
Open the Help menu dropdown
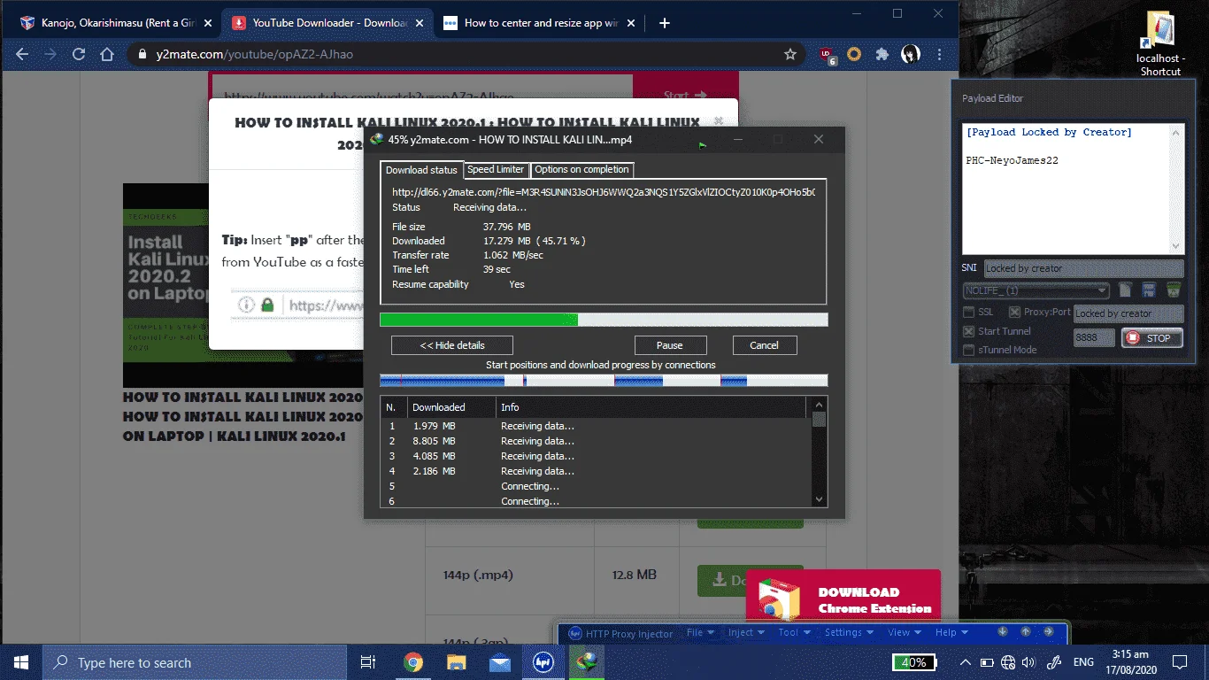pyautogui.click(x=951, y=632)
